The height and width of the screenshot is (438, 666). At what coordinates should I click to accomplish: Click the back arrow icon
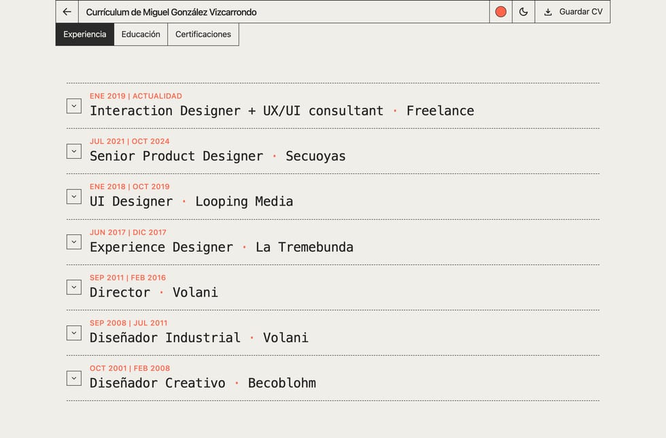click(x=67, y=12)
